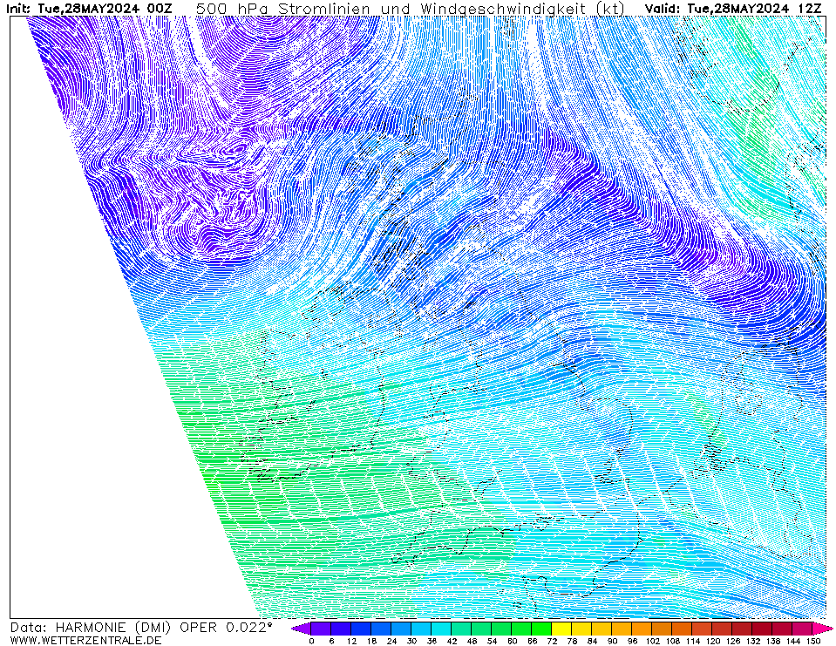Click the '30' legend scale label
Viewport: 836px width, 646px height.
point(411,641)
